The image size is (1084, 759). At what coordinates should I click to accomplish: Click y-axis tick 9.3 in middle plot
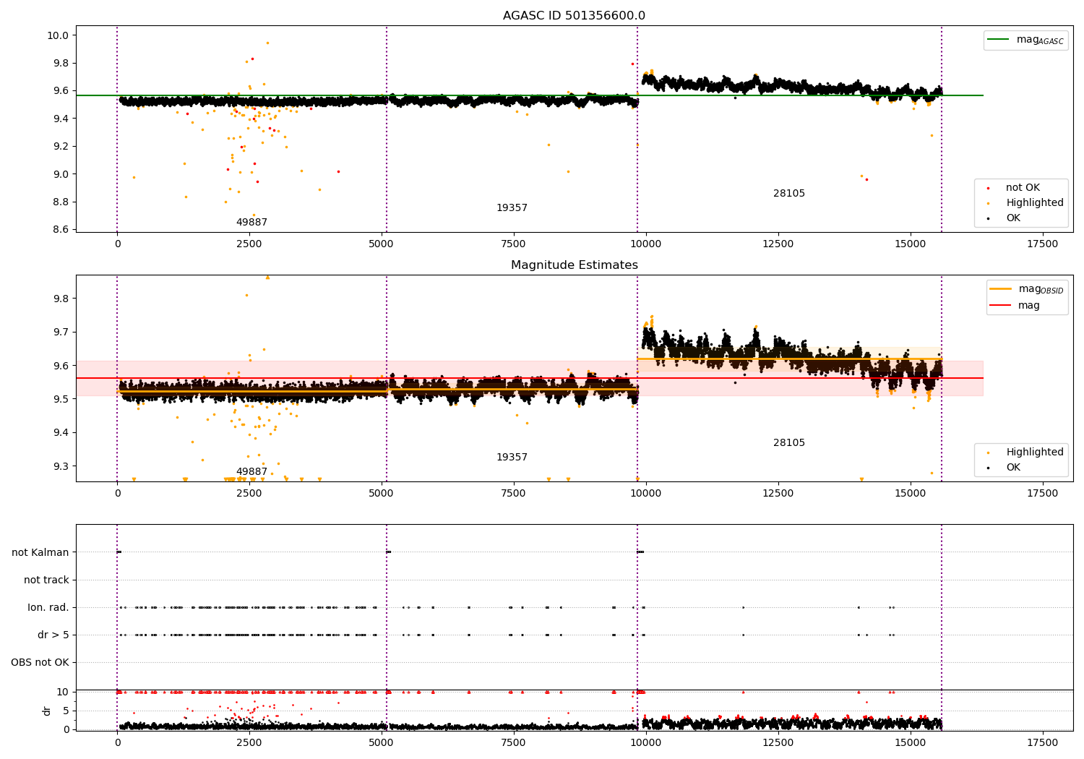coord(61,466)
